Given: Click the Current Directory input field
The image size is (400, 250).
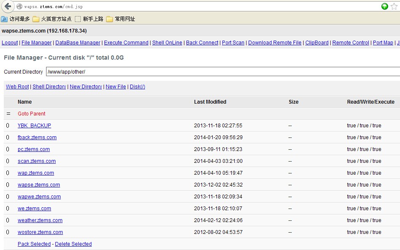Looking at the screenshot, I should coord(223,71).
